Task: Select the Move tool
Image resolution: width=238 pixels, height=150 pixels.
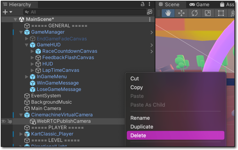Action: (181, 13)
